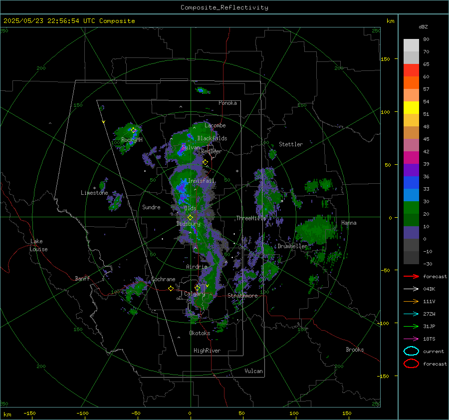
Task: Click the Banff label
Action: (82, 278)
